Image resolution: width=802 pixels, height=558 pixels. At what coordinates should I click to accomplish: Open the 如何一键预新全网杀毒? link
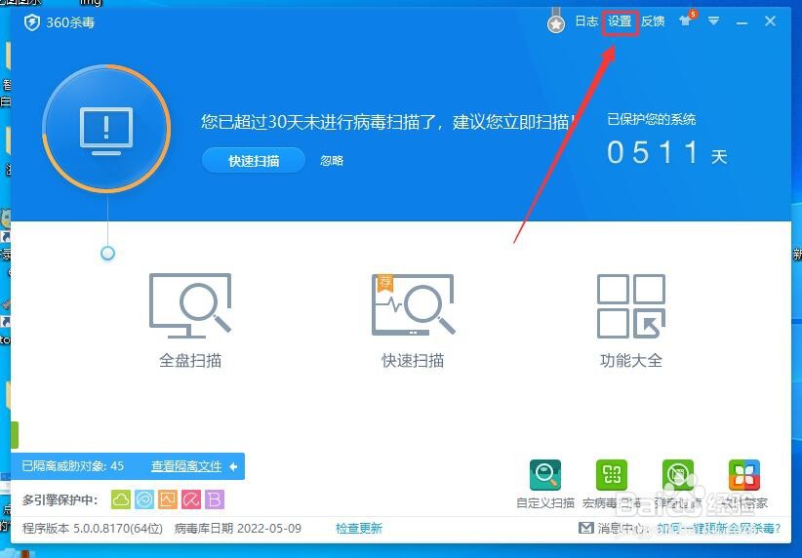pyautogui.click(x=719, y=528)
